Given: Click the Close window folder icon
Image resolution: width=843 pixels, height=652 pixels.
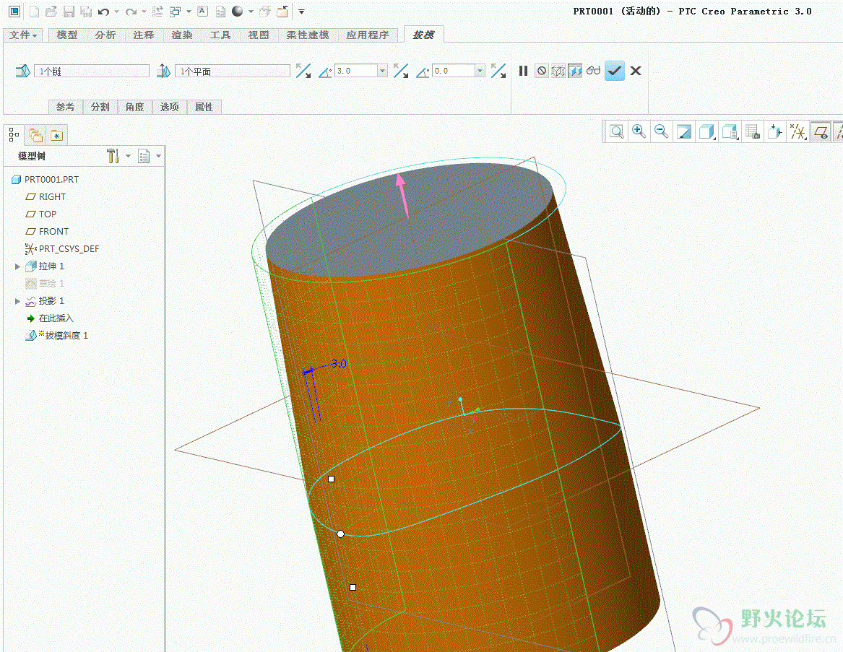Looking at the screenshot, I should 282,12.
